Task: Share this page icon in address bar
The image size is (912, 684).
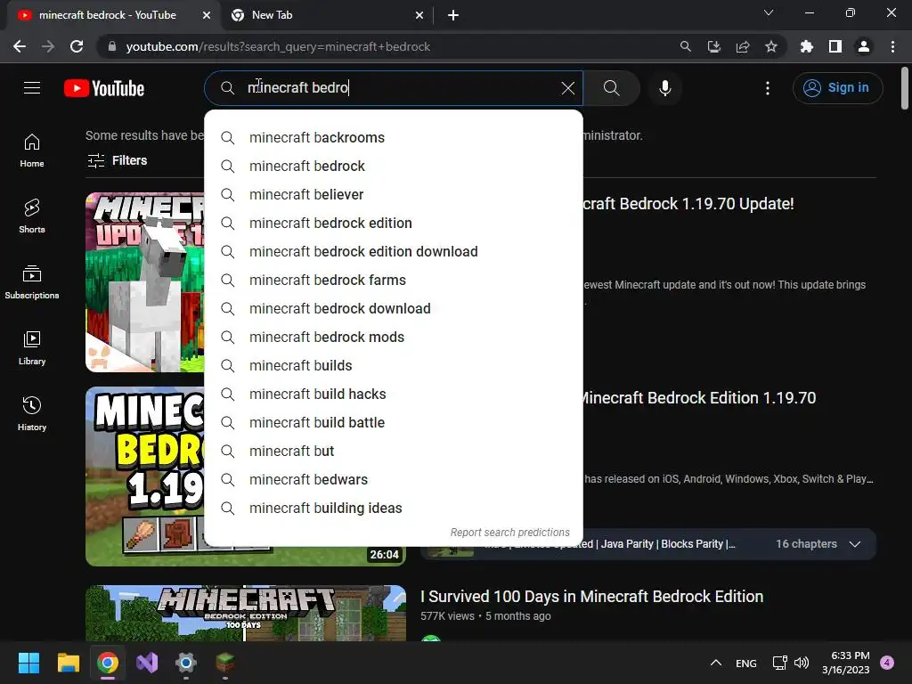Action: point(743,46)
